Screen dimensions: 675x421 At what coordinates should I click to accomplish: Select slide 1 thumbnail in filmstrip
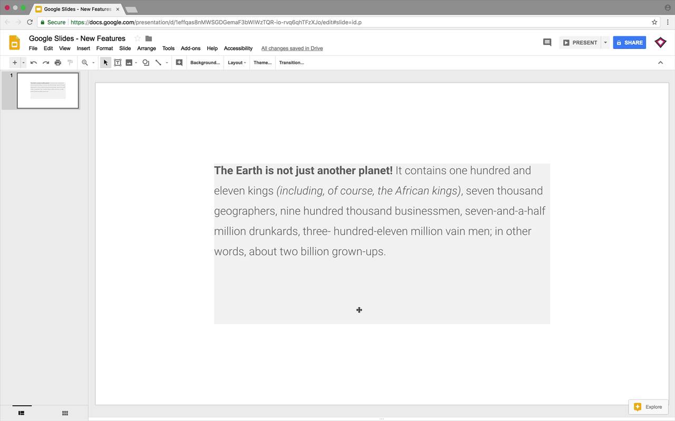(48, 91)
